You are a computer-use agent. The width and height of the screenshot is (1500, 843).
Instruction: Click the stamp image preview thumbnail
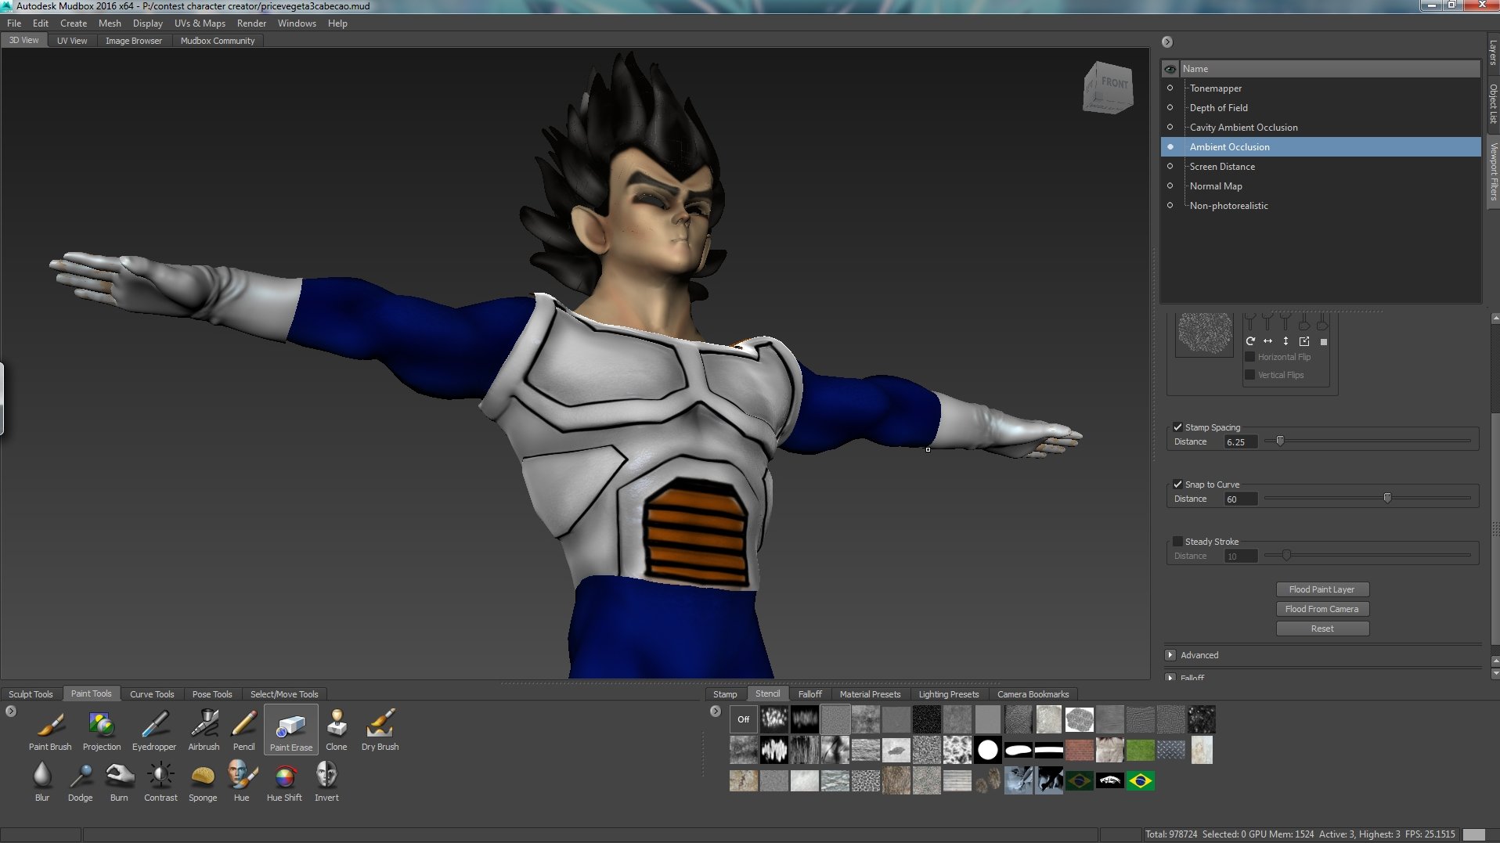click(1205, 334)
